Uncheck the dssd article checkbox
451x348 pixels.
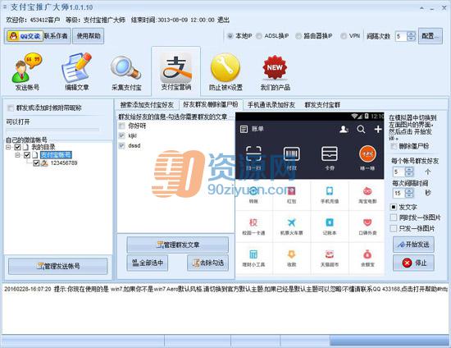pyautogui.click(x=122, y=145)
